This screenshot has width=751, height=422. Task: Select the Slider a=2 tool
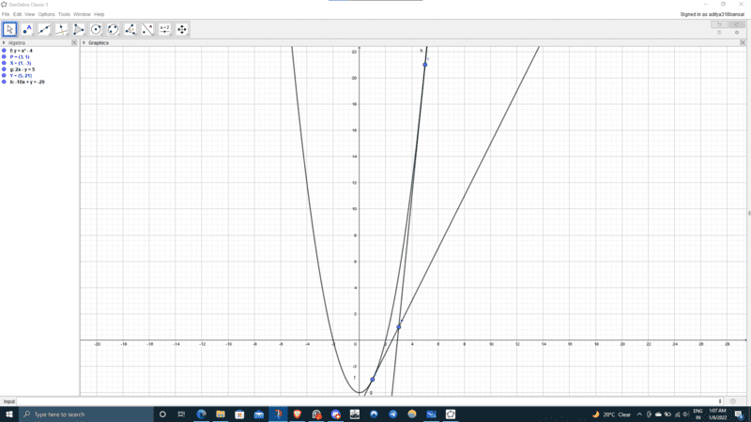point(165,29)
